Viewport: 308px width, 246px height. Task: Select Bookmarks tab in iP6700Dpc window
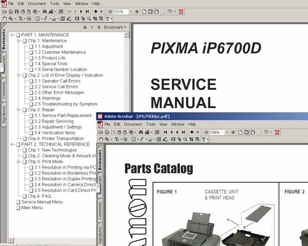pos(100,160)
